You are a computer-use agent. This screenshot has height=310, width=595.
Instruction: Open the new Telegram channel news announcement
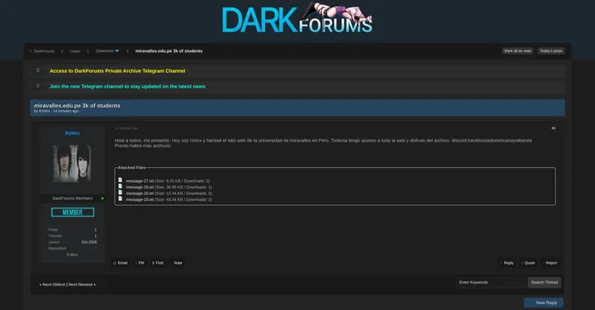[x=127, y=87]
